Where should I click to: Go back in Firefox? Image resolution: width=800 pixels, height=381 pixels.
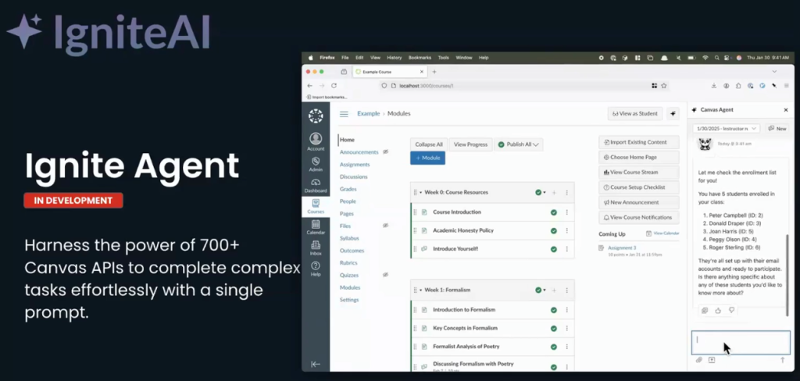tap(309, 86)
